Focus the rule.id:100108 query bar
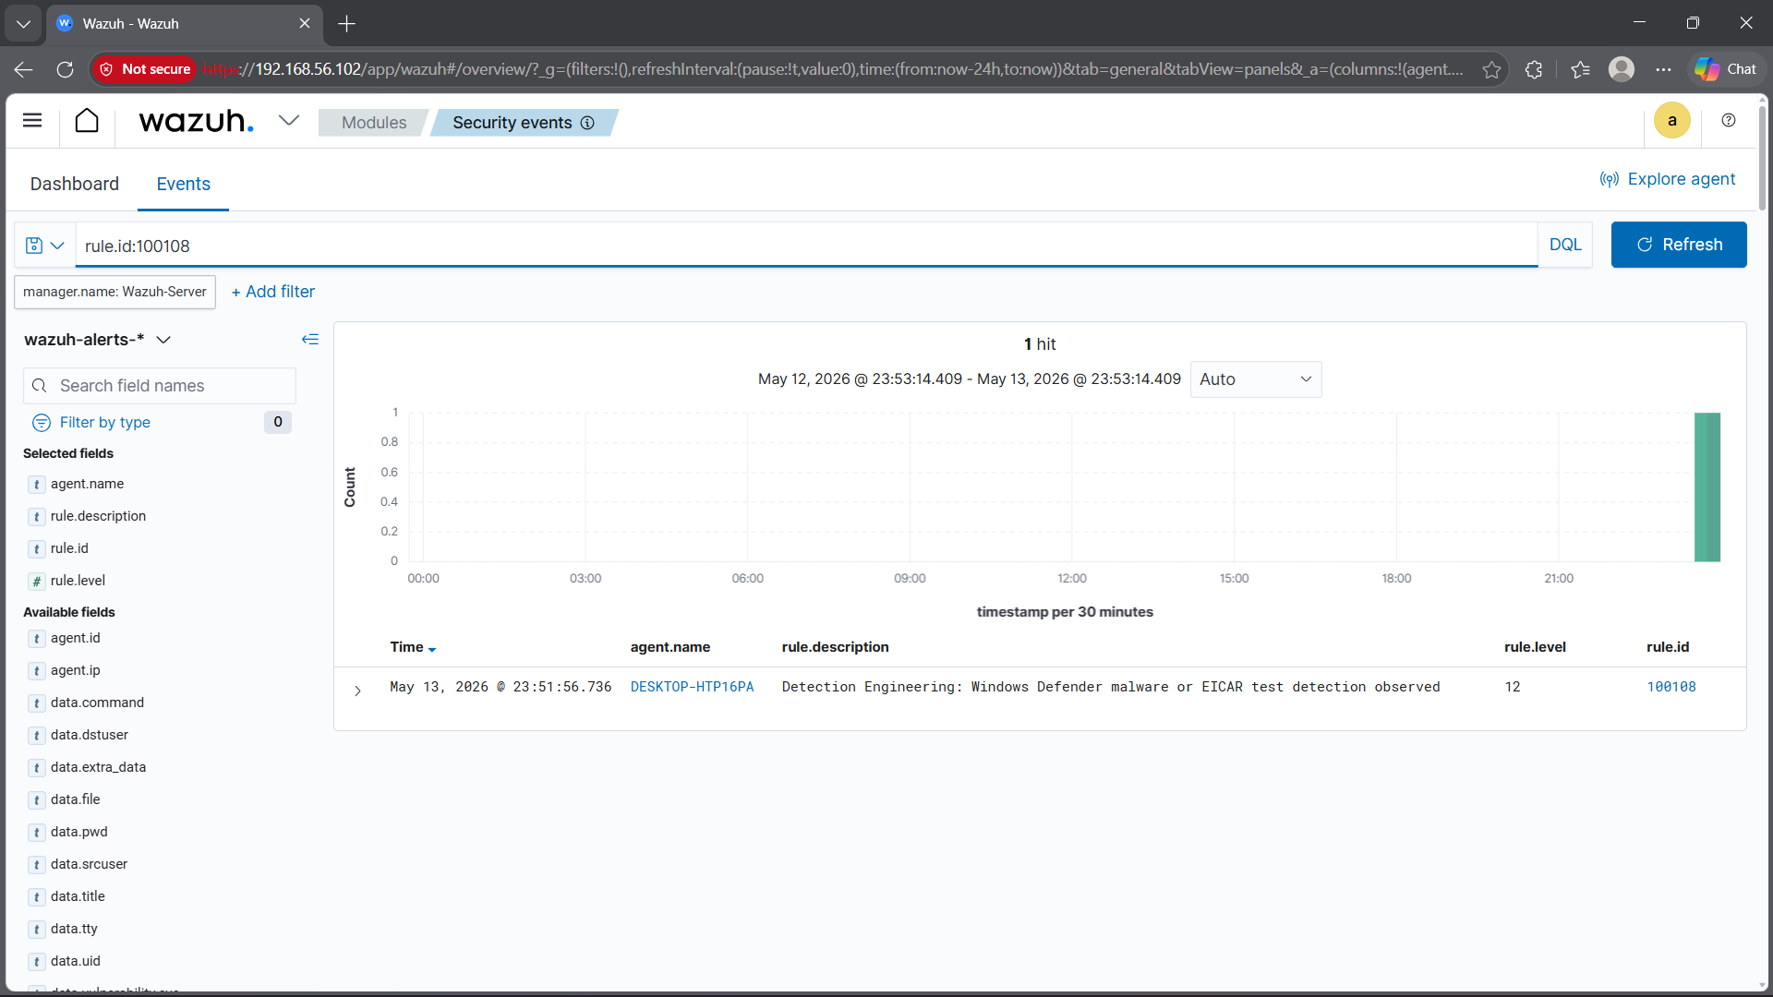 806,246
